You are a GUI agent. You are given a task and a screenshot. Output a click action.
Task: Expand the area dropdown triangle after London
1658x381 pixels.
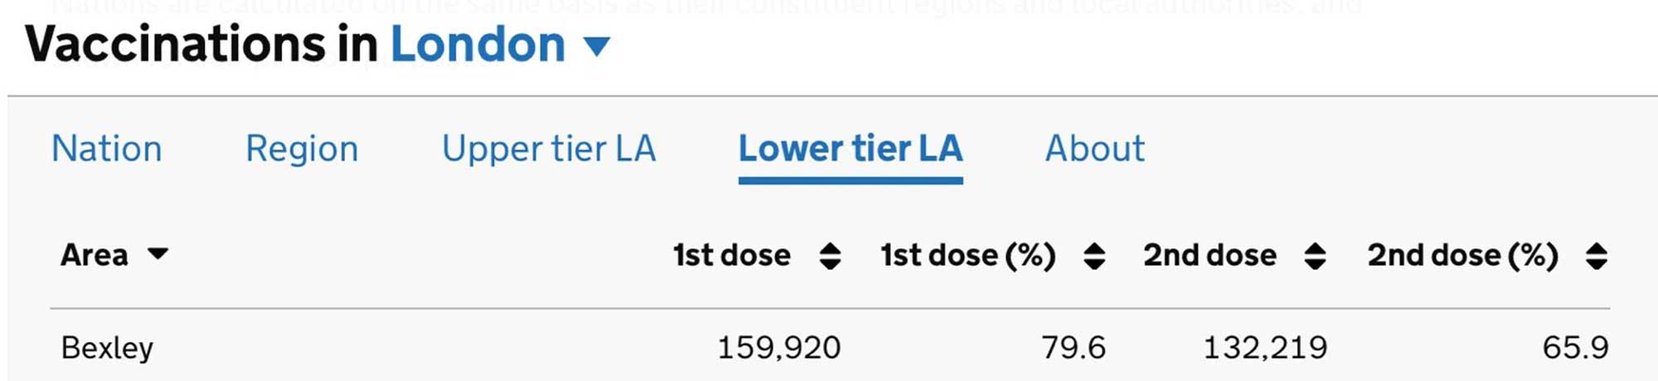tap(597, 46)
